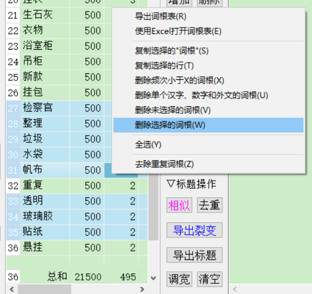Viewport: 312px width, 294px height.
Task: Click the pink 相似 button
Action: [180, 205]
